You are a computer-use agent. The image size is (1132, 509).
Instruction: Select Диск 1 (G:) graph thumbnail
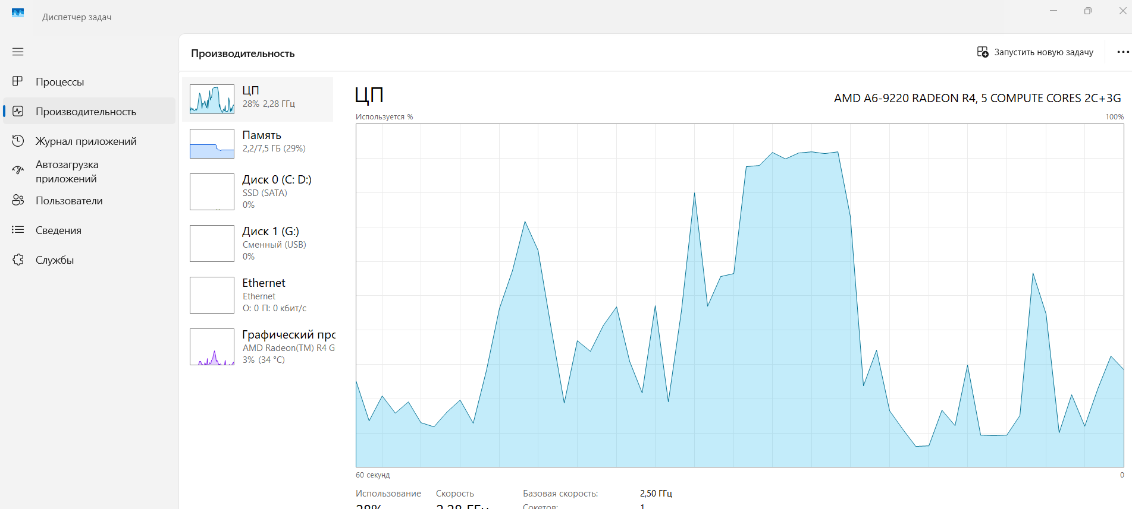tap(212, 244)
